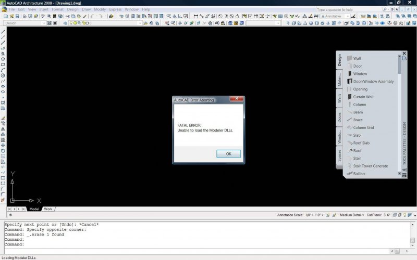The width and height of the screenshot is (417, 260).
Task: Click inside the command line input
Action: point(197,251)
